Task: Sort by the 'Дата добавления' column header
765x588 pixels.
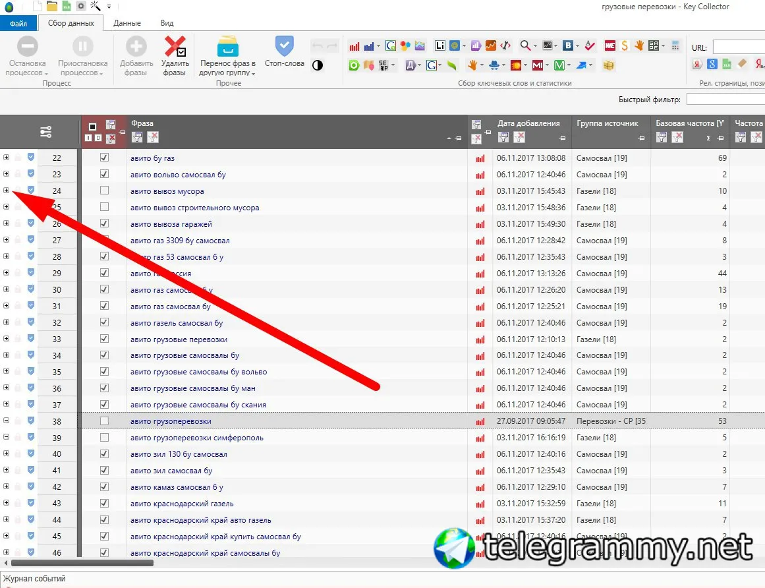Action: pos(528,123)
